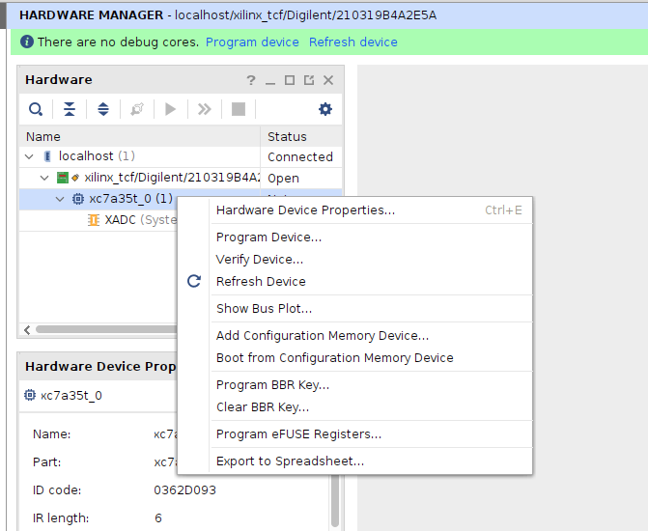Collapse all items in Hardware tree
The width and height of the screenshot is (648, 531).
coord(69,109)
